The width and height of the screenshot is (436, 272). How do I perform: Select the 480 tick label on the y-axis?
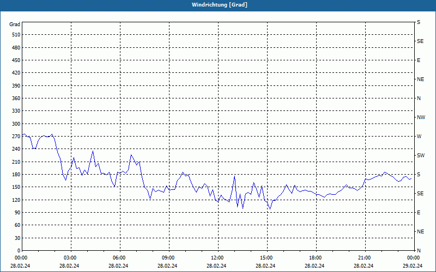click(16, 48)
